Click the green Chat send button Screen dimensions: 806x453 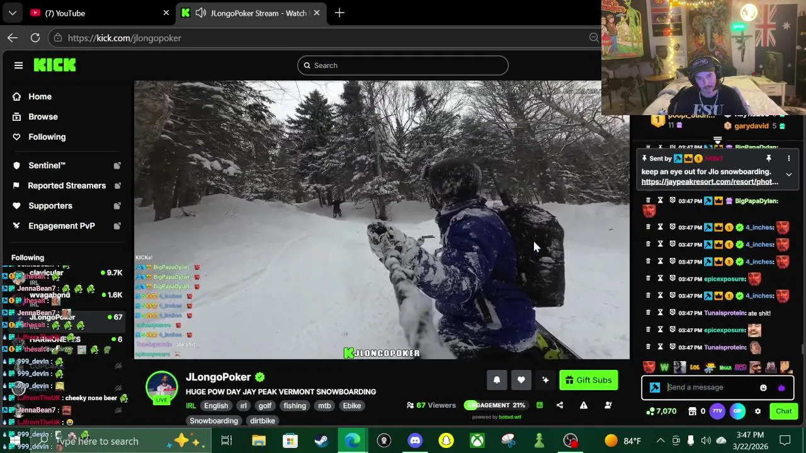pyautogui.click(x=783, y=411)
